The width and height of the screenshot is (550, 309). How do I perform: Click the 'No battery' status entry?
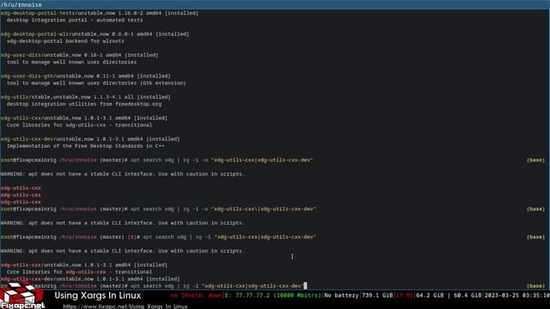[x=341, y=295]
